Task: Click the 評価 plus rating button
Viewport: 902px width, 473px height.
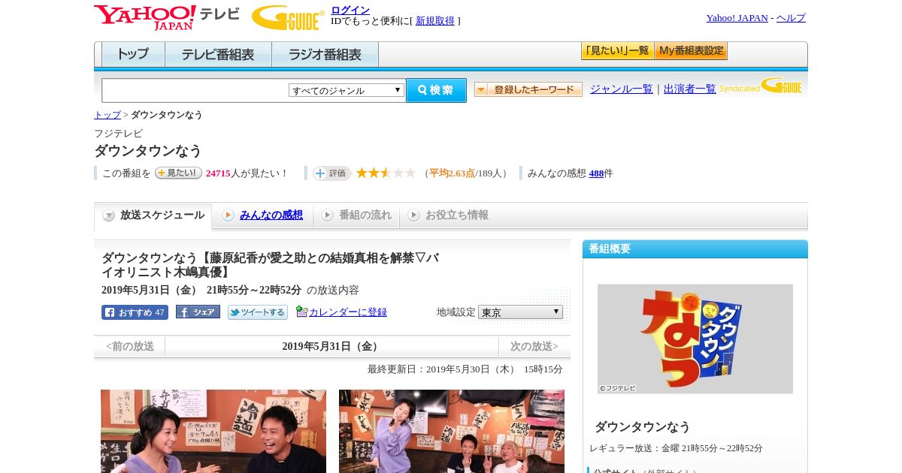Action: pyautogui.click(x=331, y=173)
